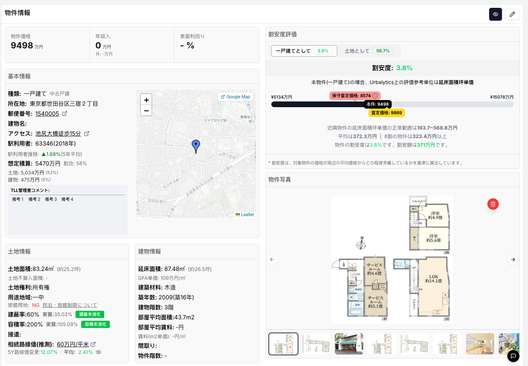Select the 備考 4 comment tab
This screenshot has height=366, width=528.
pyautogui.click(x=67, y=199)
